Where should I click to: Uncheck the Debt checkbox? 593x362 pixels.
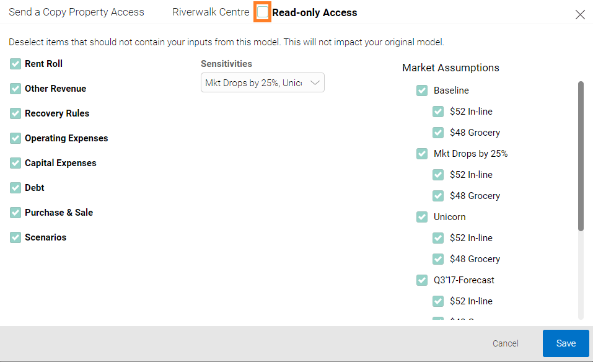click(15, 188)
